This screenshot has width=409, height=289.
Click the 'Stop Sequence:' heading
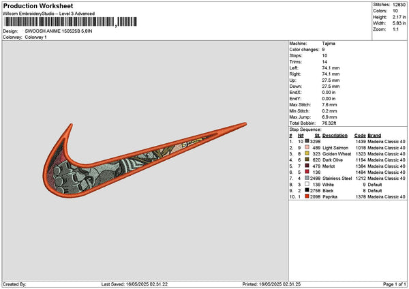[305, 130]
